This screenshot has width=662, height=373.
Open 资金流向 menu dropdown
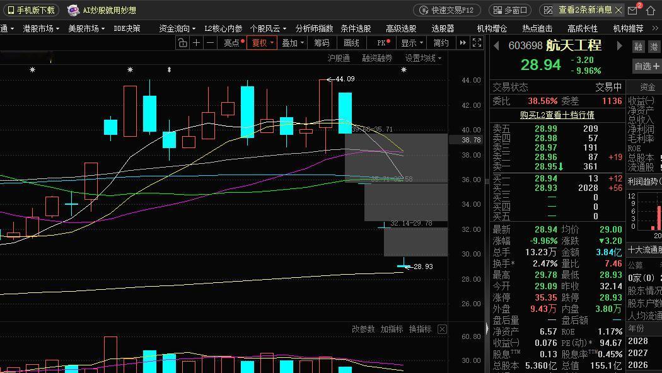177,28
